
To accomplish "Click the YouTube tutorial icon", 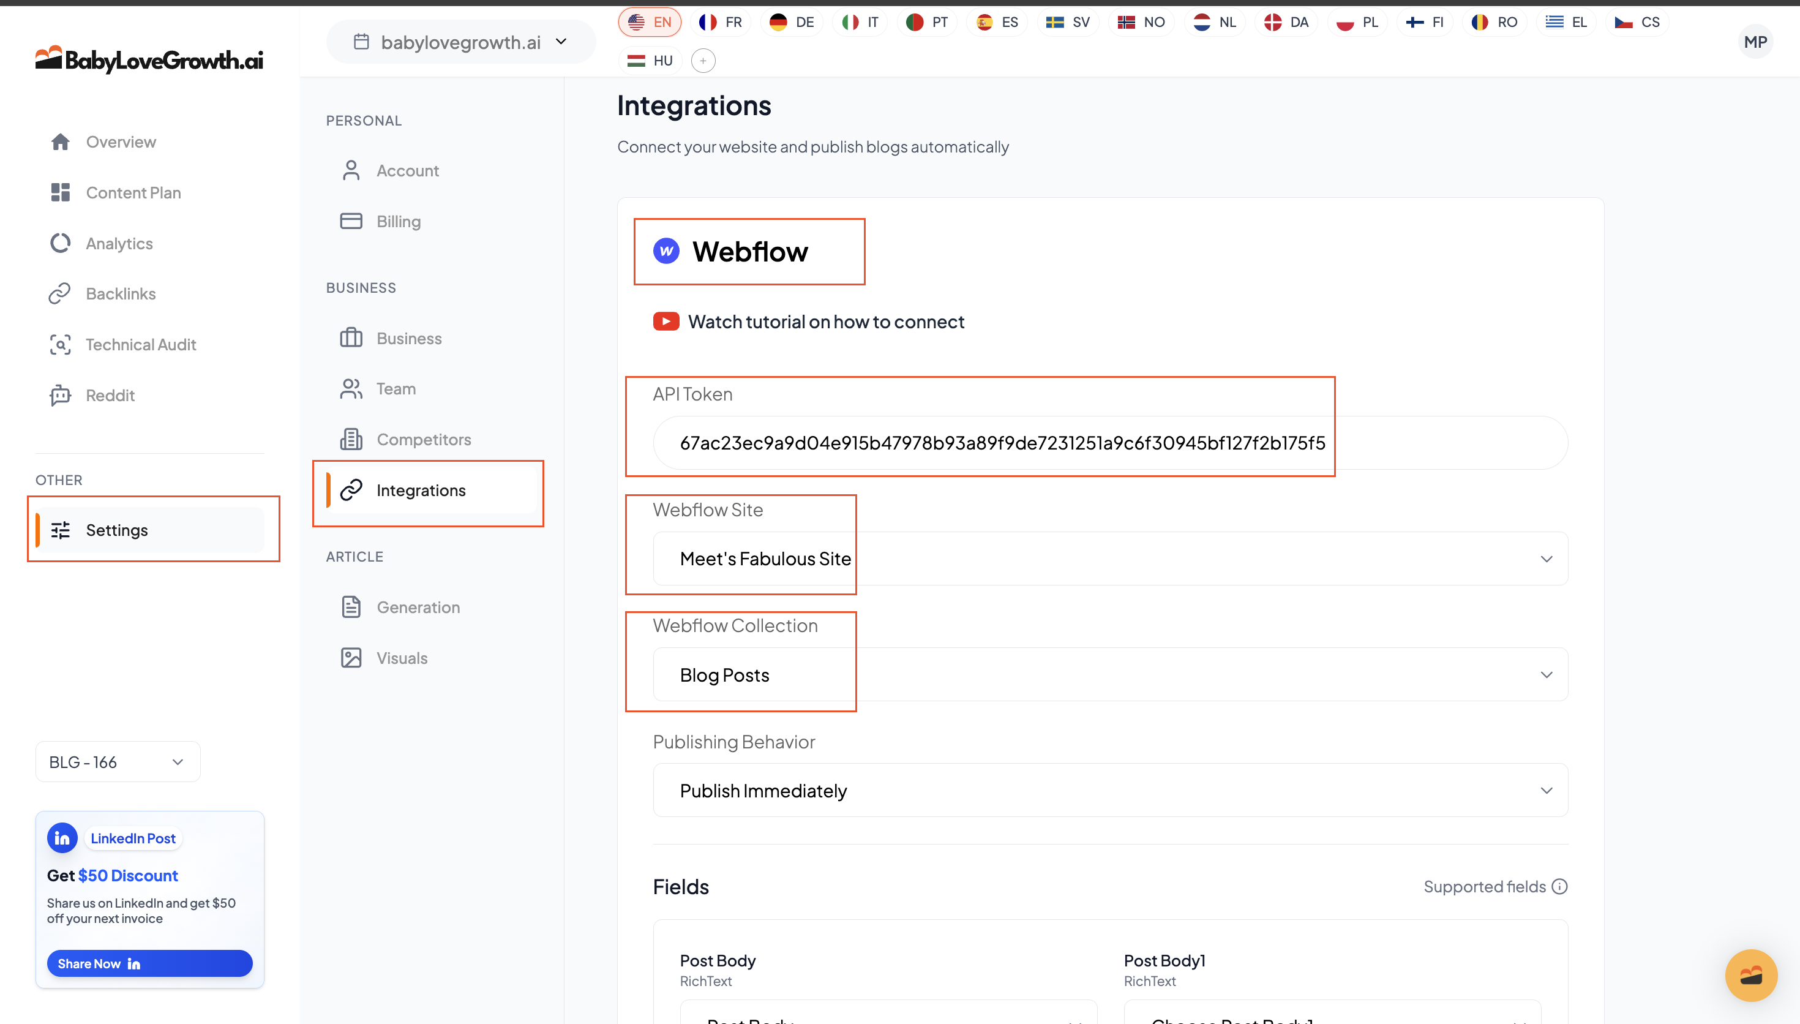I will [666, 322].
